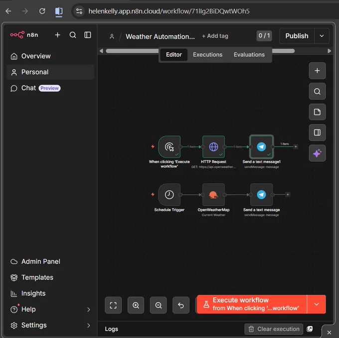Open the dropdown next to Publish
The height and width of the screenshot is (338, 339).
pyautogui.click(x=322, y=36)
